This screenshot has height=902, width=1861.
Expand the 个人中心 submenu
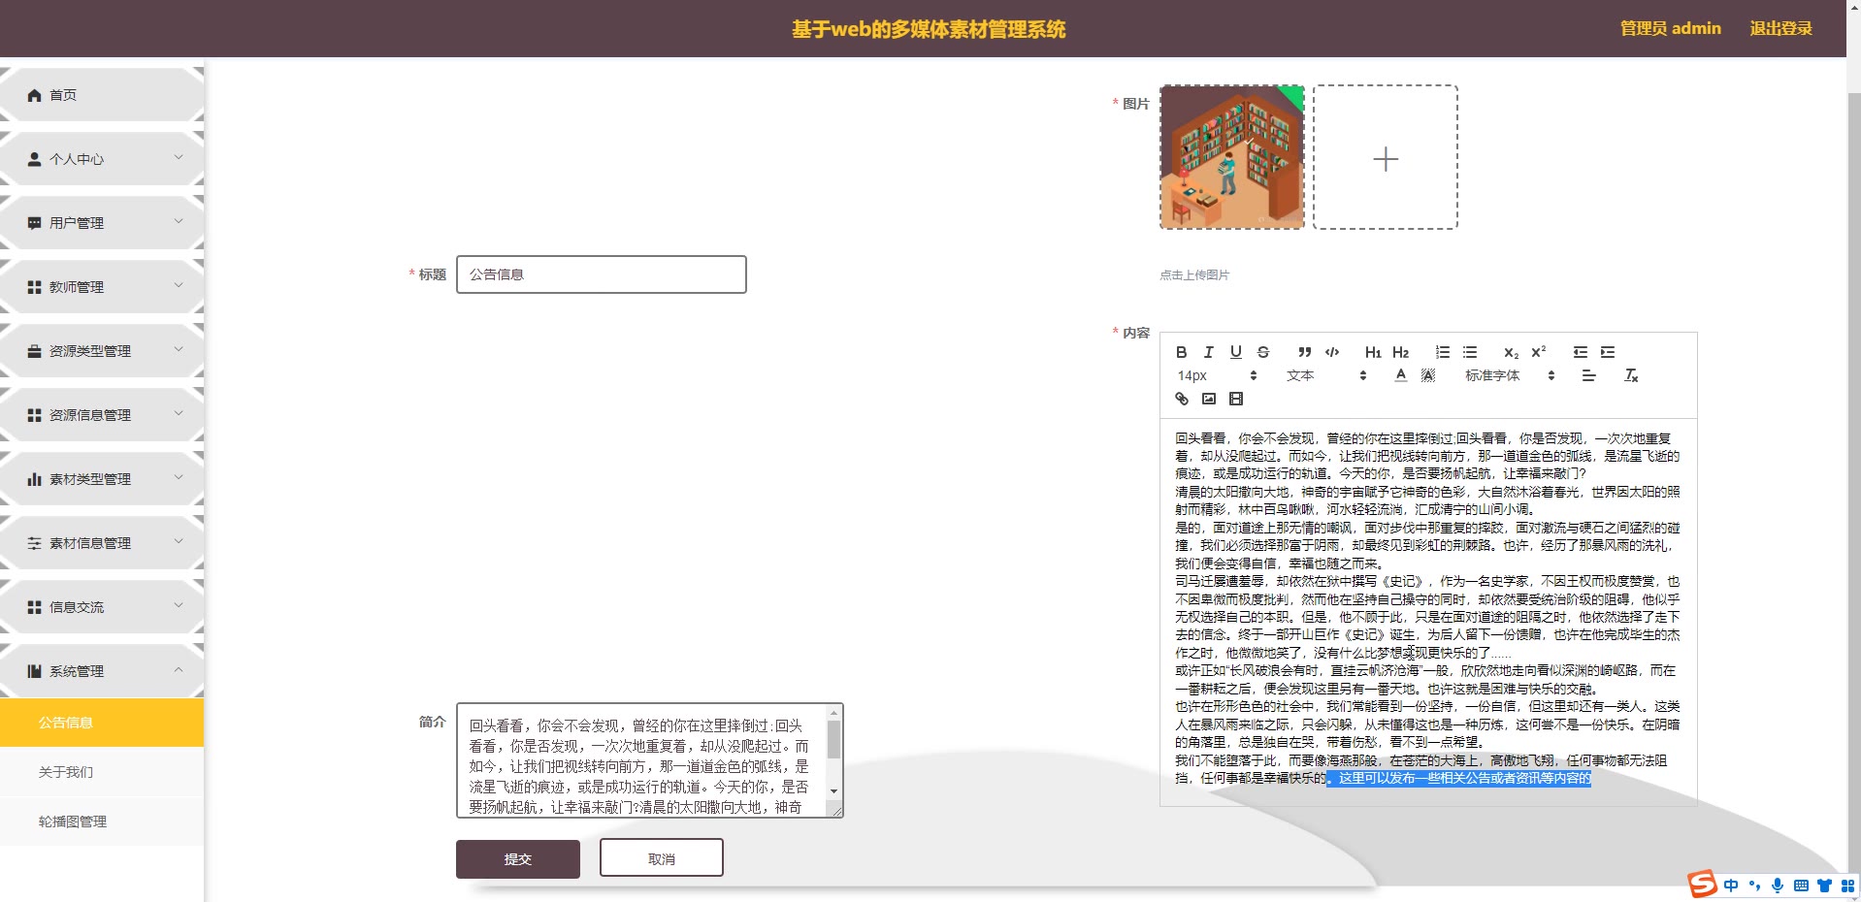coord(179,158)
